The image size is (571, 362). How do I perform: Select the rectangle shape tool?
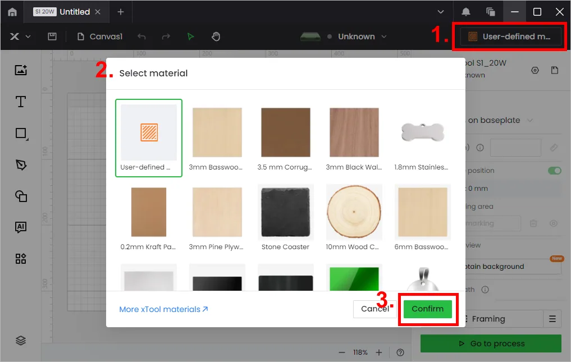coord(21,133)
